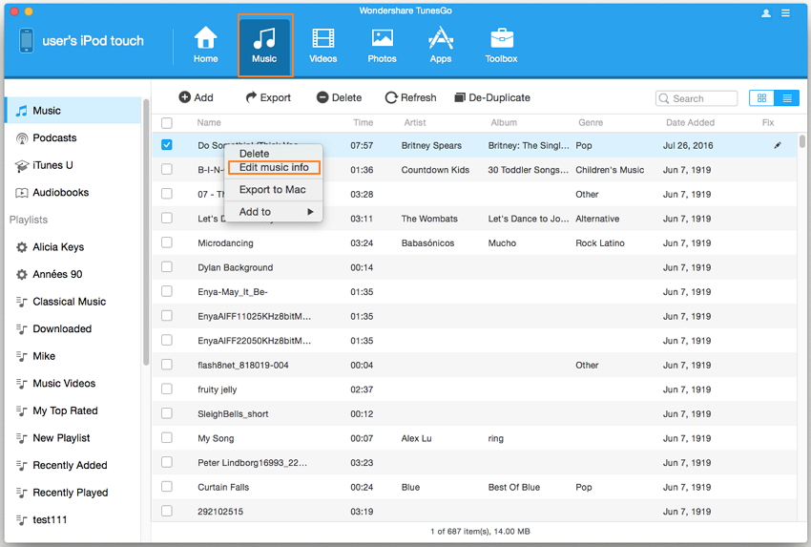Click the fix pencil icon for Britney Spears song
This screenshot has width=811, height=547.
778,146
